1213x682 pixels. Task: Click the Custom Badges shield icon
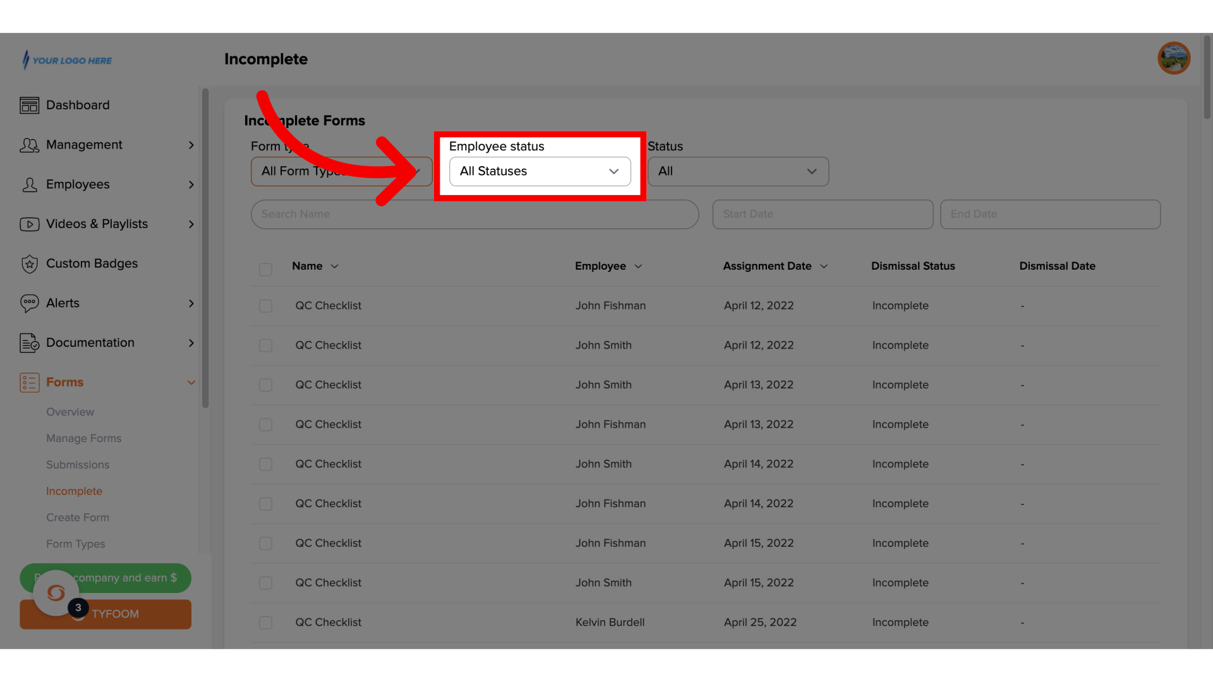[x=29, y=264]
